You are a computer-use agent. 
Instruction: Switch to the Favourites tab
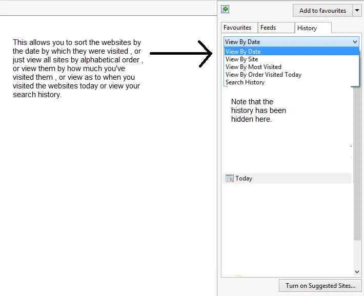point(237,28)
